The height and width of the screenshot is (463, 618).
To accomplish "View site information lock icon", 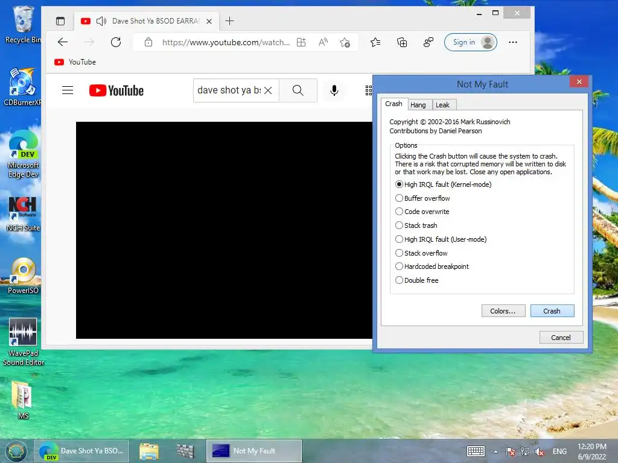I will click(x=148, y=42).
